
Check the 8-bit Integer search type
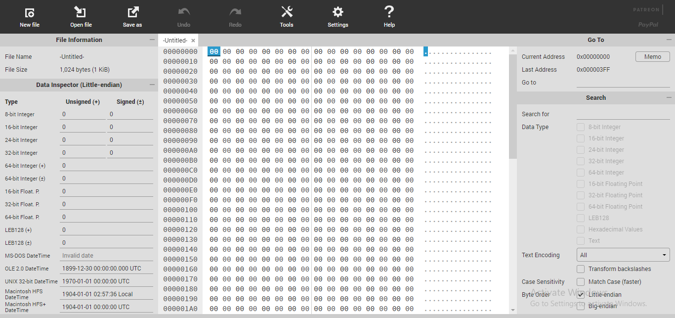coord(581,127)
